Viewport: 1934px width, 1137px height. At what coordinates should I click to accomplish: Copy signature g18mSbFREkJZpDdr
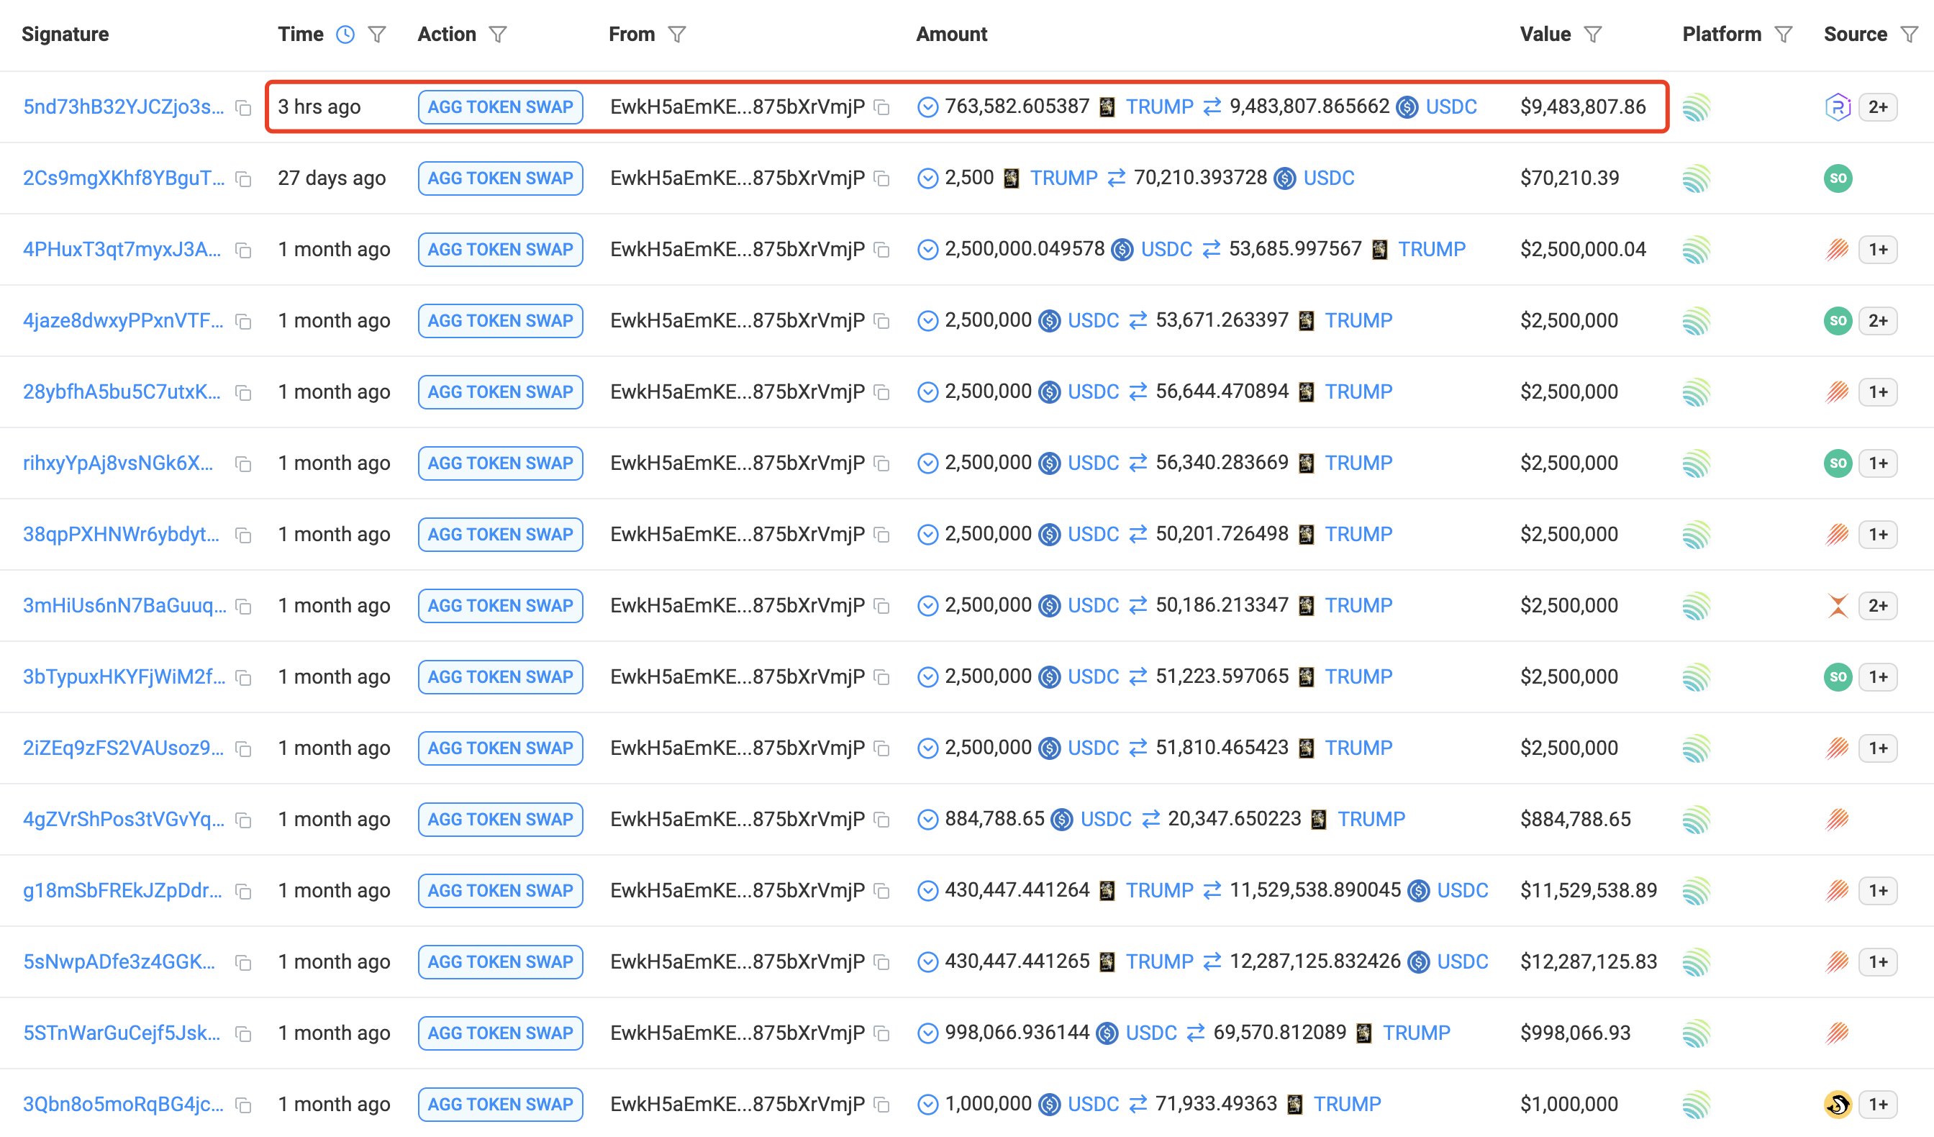coord(243,892)
